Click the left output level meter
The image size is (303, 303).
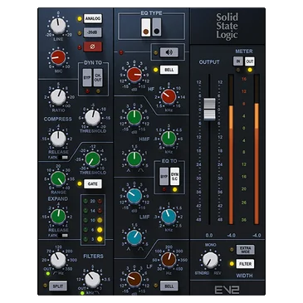(x=232, y=149)
